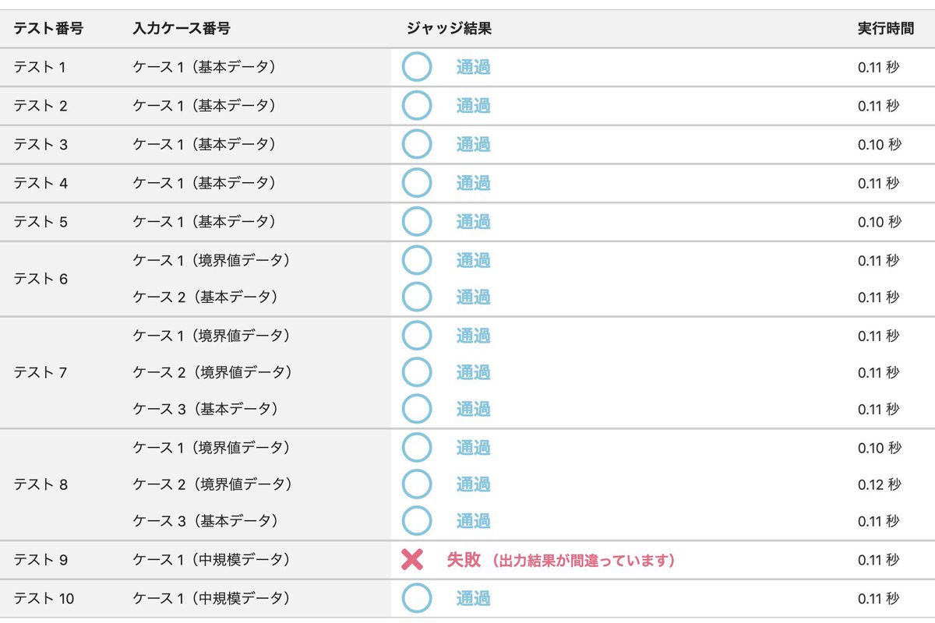Select the テスト 9 row label
This screenshot has height=623, width=935.
point(41,560)
